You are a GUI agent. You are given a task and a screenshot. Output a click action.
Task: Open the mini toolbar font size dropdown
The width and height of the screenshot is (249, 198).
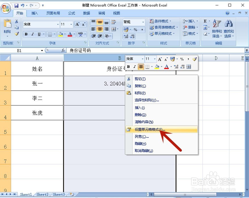[x=155, y=59]
